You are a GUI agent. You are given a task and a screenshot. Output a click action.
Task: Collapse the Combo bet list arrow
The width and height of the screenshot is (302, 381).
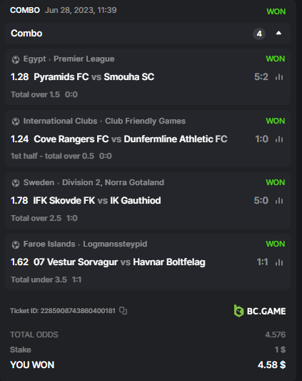point(278,33)
